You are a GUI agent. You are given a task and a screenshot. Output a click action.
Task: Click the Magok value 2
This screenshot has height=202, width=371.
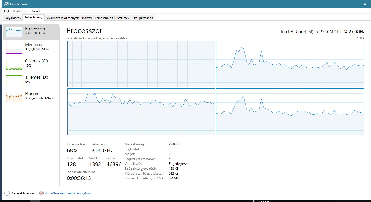[170, 154]
